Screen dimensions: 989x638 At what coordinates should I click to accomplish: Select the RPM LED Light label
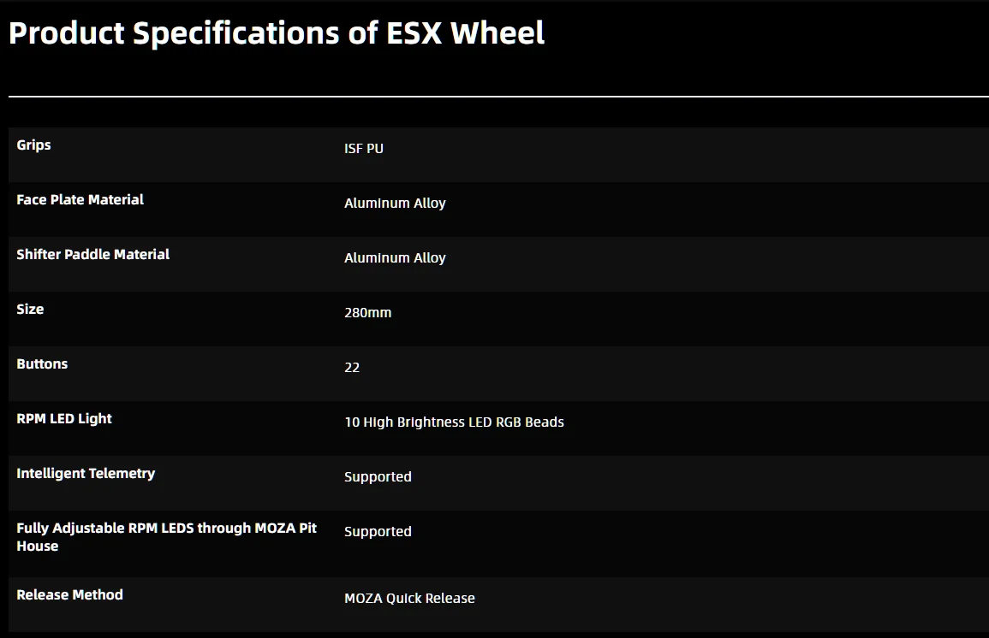[x=63, y=419]
